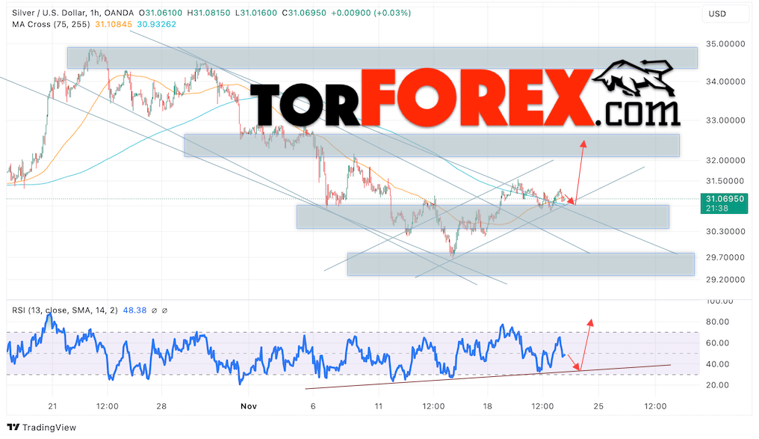Click the change value +0.00900 (+0.03%)
The width and height of the screenshot is (759, 439).
pyautogui.click(x=371, y=13)
